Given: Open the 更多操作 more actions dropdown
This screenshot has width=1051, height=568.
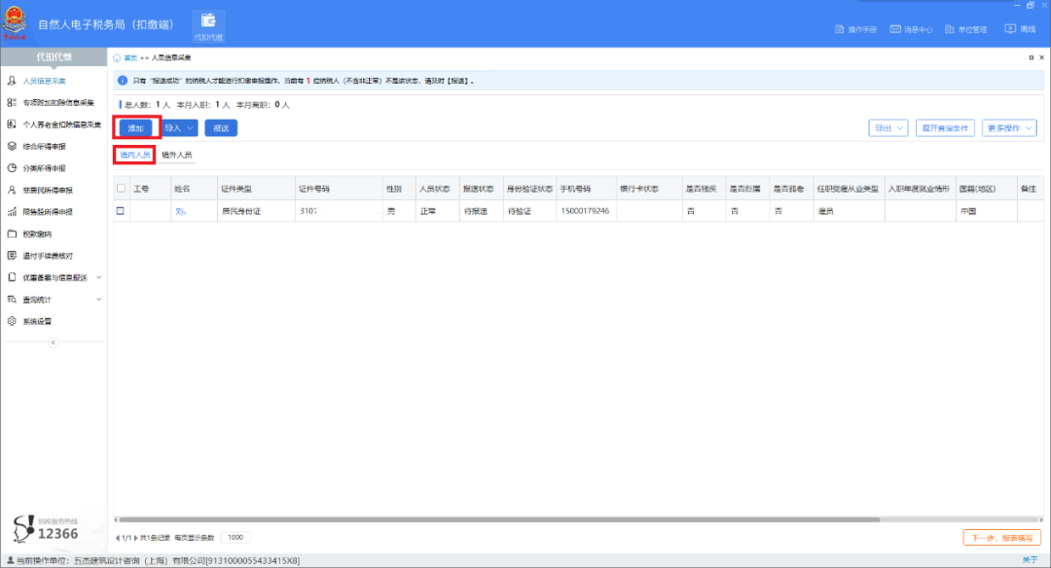Looking at the screenshot, I should click(x=1009, y=128).
